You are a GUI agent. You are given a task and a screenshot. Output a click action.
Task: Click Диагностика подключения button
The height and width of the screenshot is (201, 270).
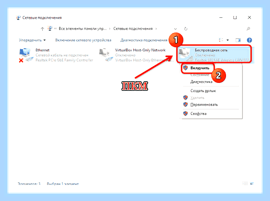[144, 40]
